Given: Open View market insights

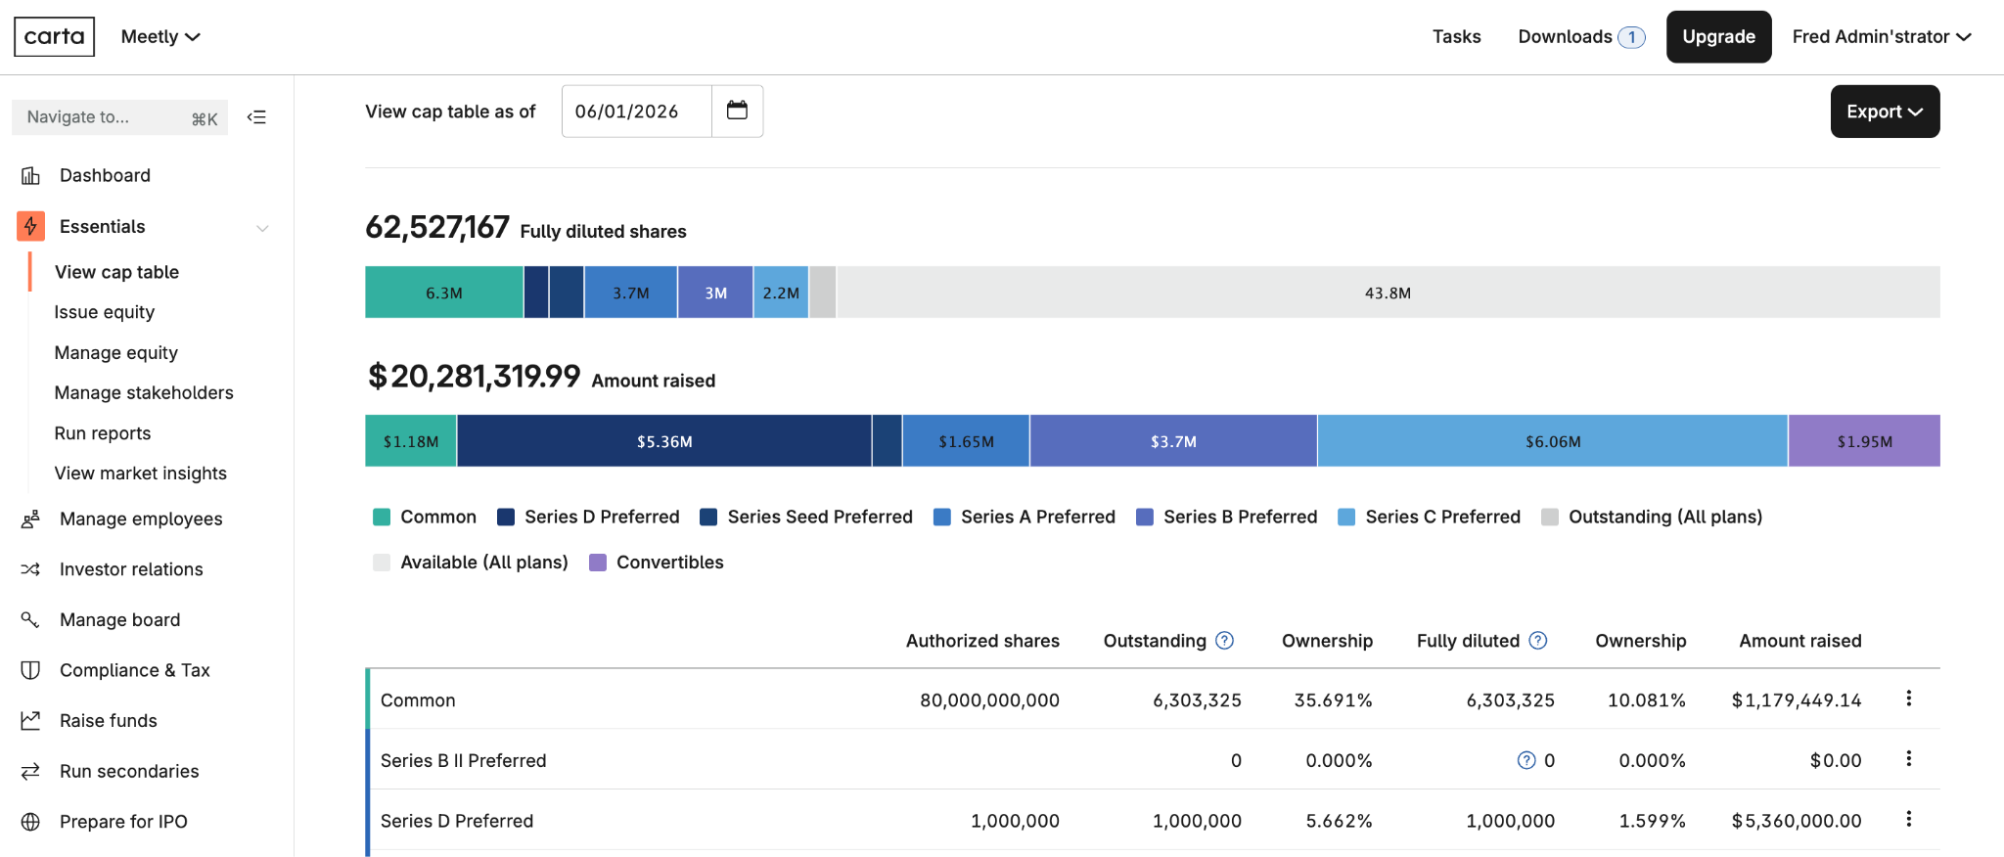Looking at the screenshot, I should coord(141,474).
